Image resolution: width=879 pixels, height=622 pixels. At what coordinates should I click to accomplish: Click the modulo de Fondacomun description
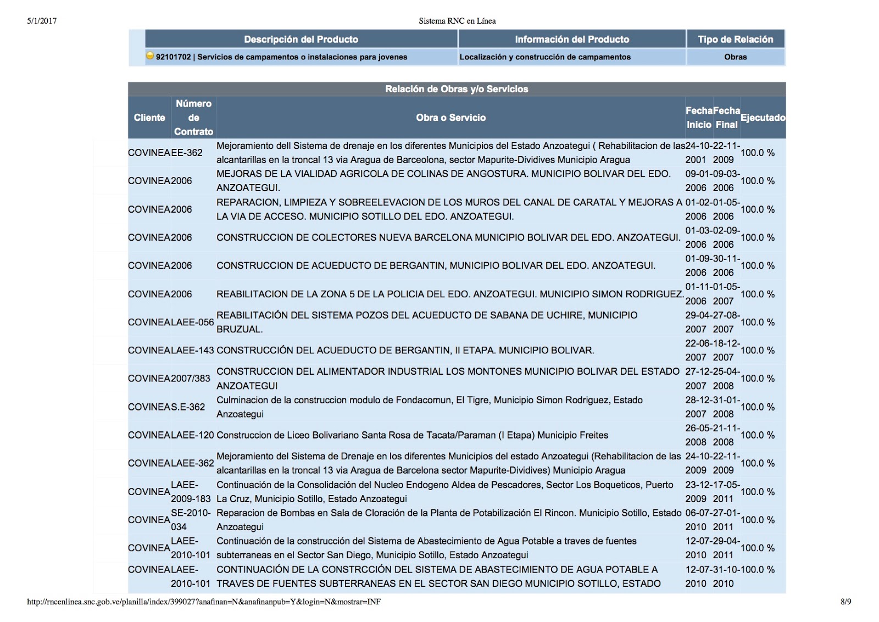(x=430, y=407)
